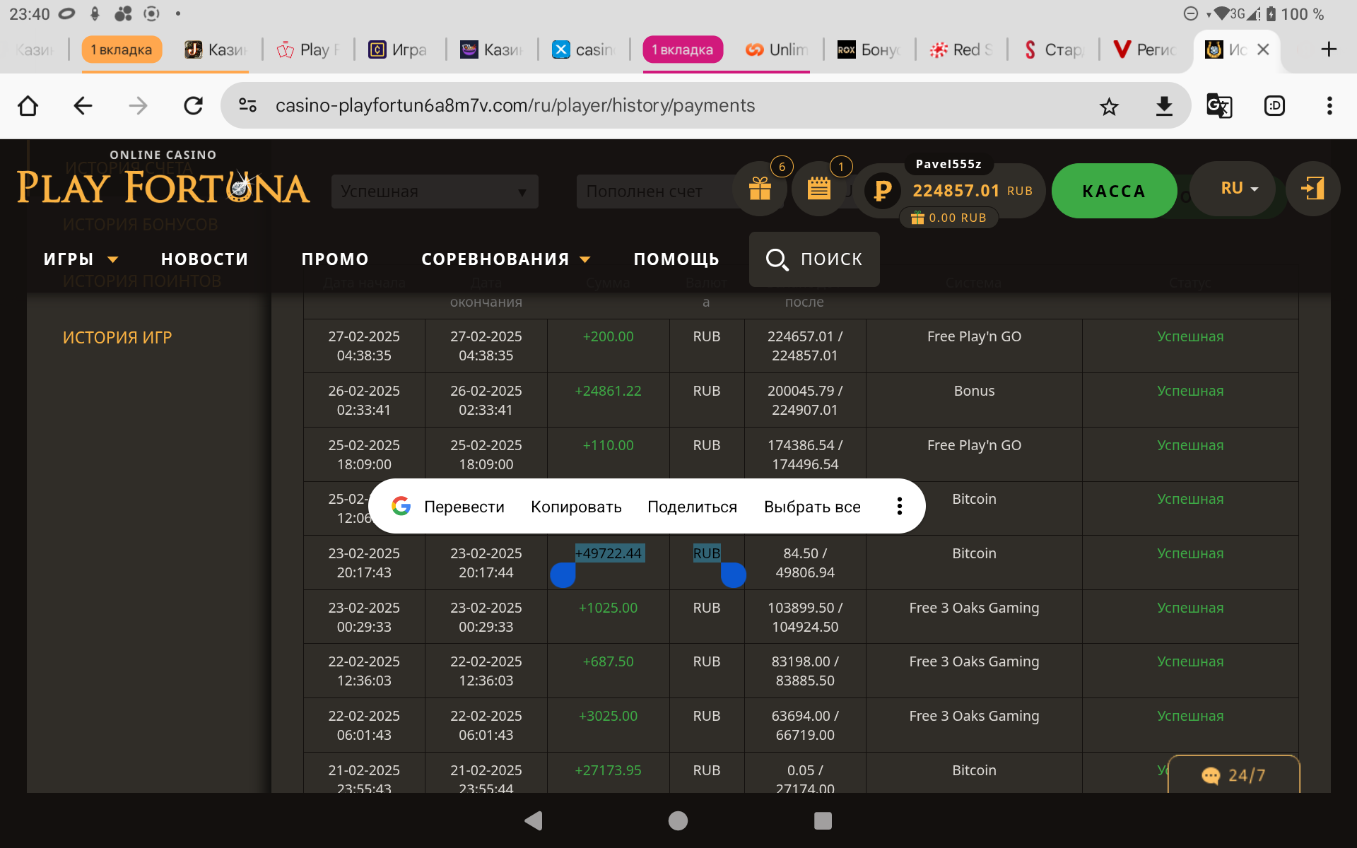Viewport: 1357px width, 848px height.
Task: Open the СОРЕВНОВАНИЯ dropdown menu
Action: click(505, 259)
